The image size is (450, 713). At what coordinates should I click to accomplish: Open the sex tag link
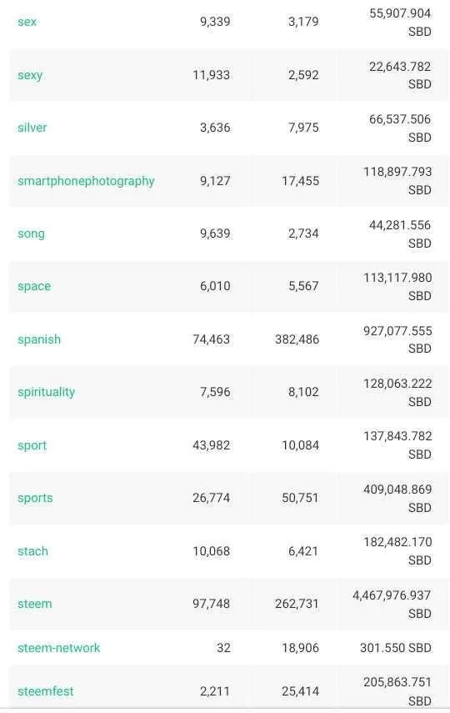[27, 22]
